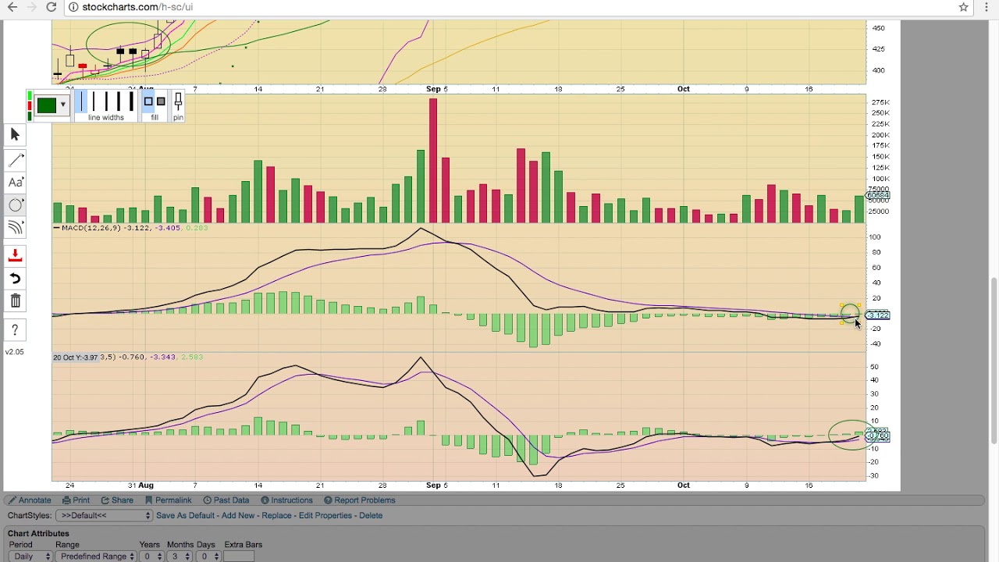Click the red save annotations icon
The width and height of the screenshot is (999, 562).
point(15,256)
